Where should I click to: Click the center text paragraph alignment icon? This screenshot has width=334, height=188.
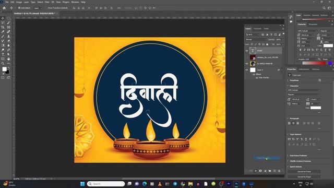tap(293, 123)
